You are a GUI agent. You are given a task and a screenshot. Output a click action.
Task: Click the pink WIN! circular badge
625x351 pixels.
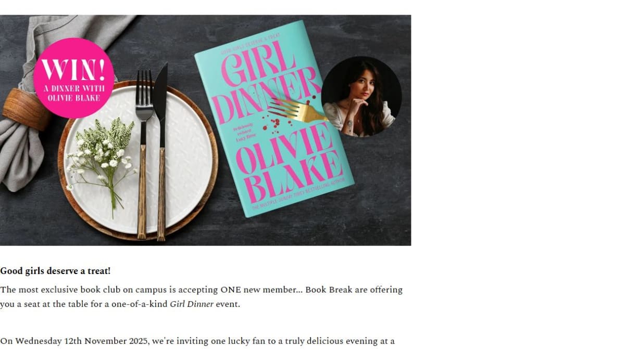pos(74,78)
